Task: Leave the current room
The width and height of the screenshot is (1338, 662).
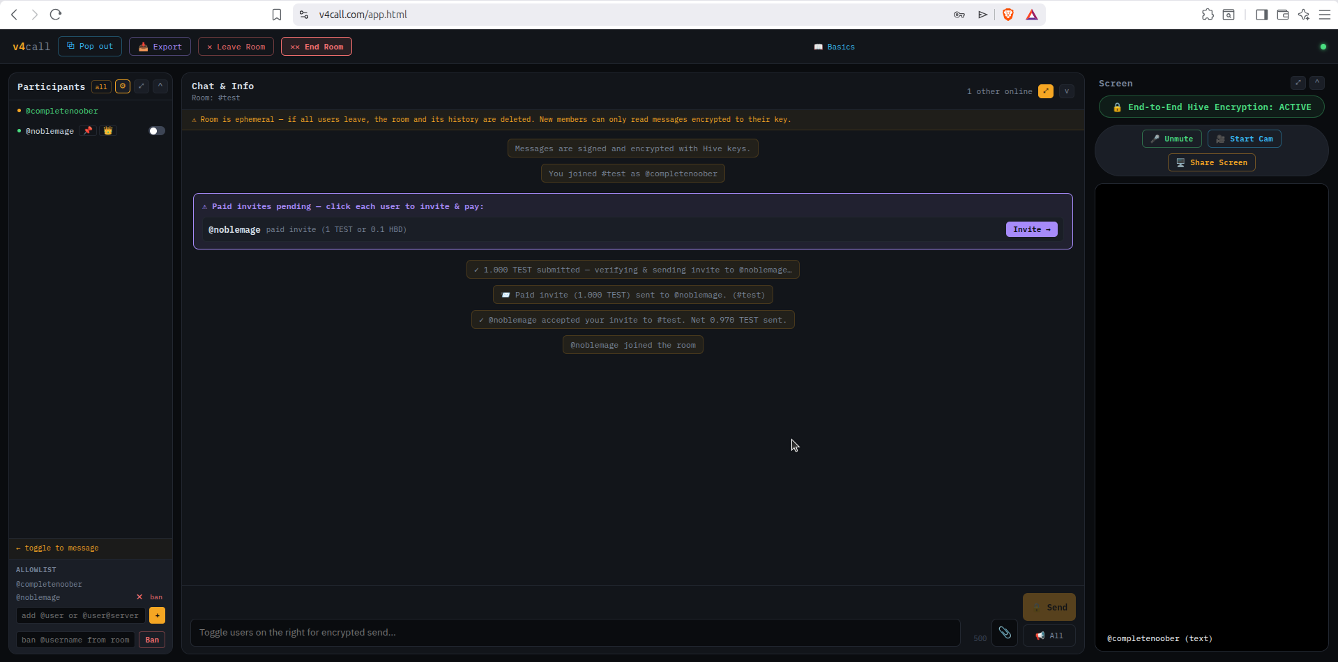Action: [236, 47]
